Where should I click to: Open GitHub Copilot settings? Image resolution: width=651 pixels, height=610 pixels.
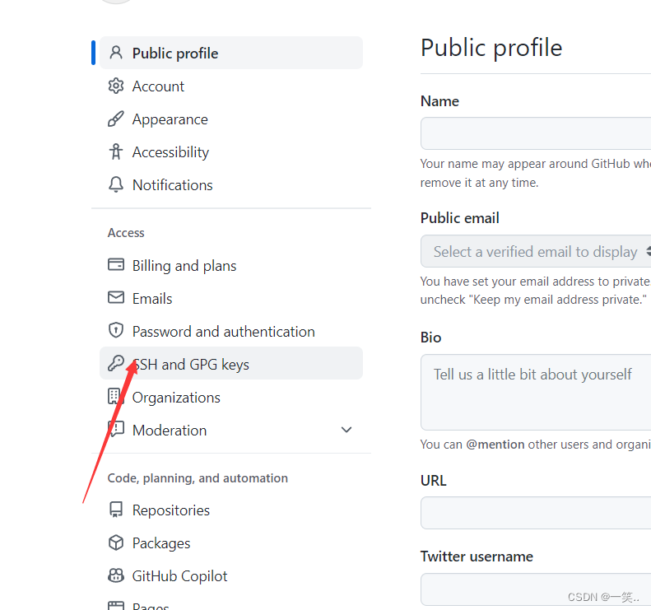pos(231,576)
